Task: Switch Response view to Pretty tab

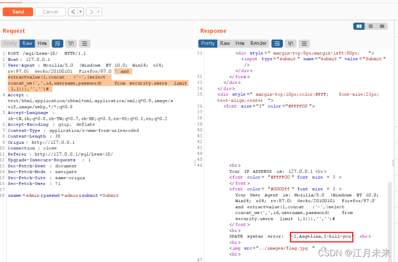Action: click(x=208, y=44)
